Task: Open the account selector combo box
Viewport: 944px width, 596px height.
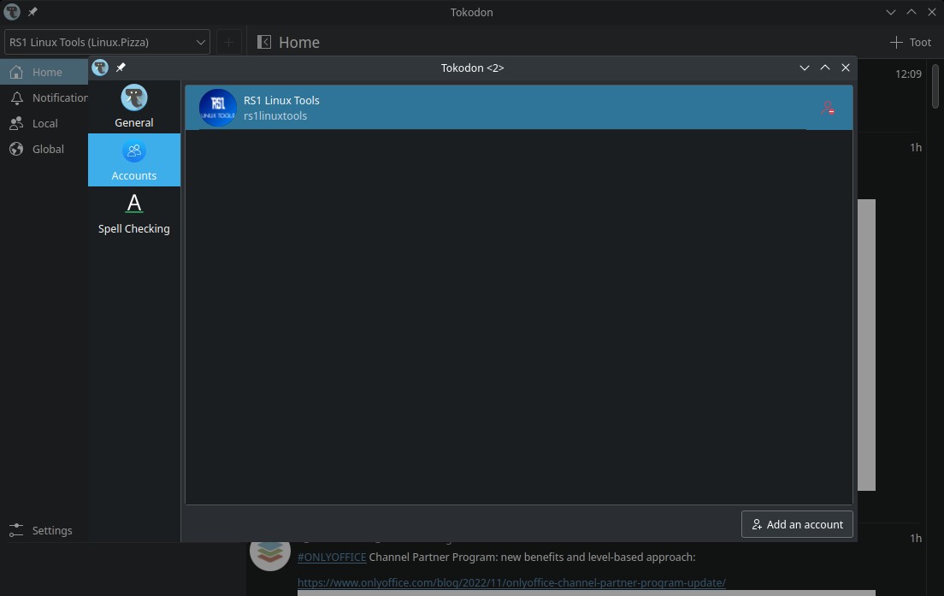Action: (x=107, y=42)
